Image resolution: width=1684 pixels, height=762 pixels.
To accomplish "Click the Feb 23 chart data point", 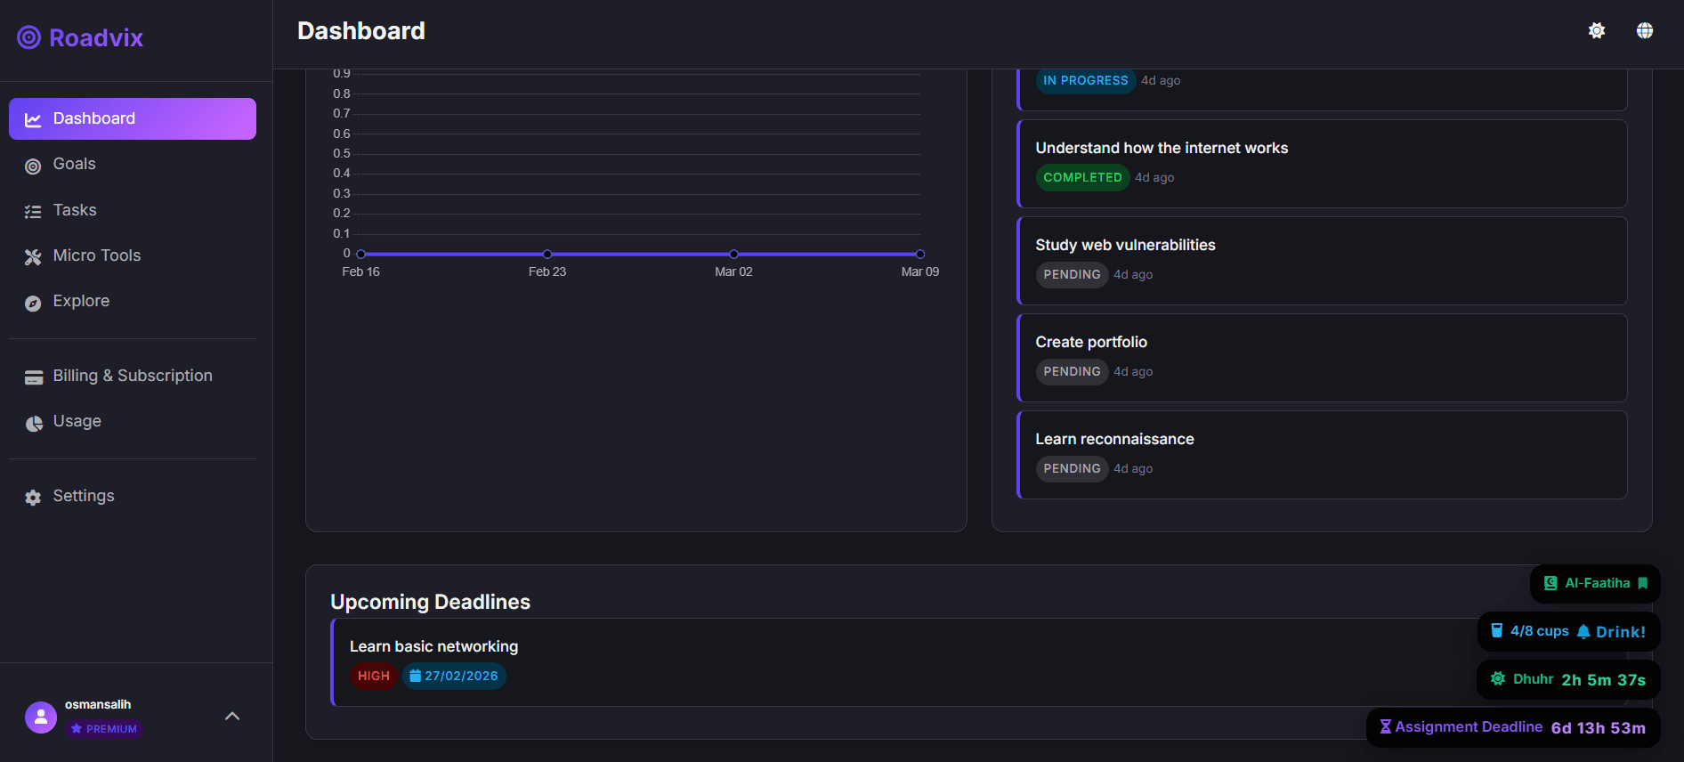I will pyautogui.click(x=547, y=254).
